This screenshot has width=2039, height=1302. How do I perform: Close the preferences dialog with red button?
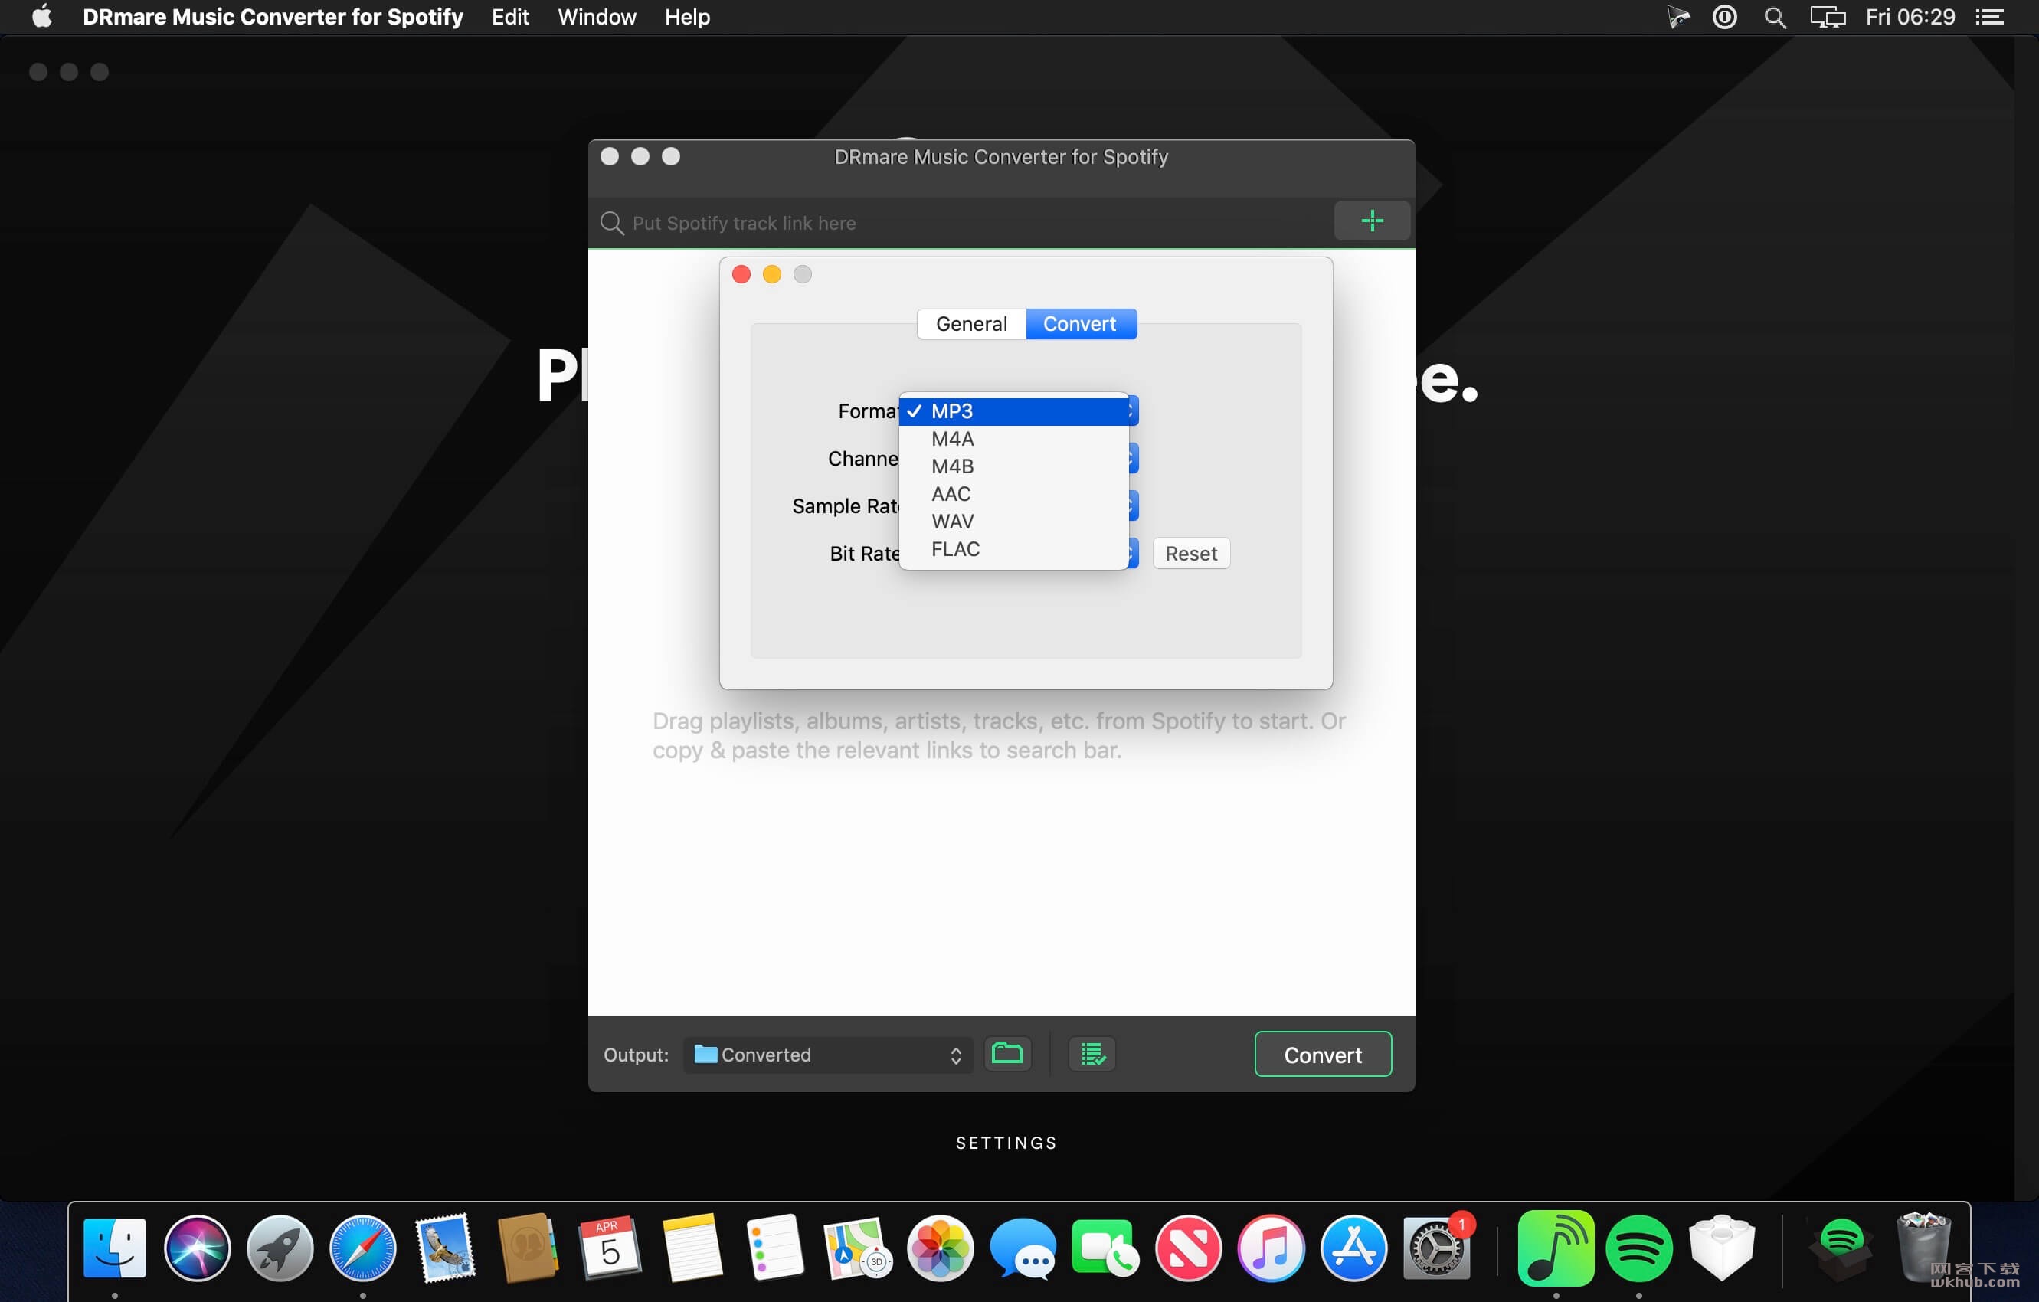point(741,274)
